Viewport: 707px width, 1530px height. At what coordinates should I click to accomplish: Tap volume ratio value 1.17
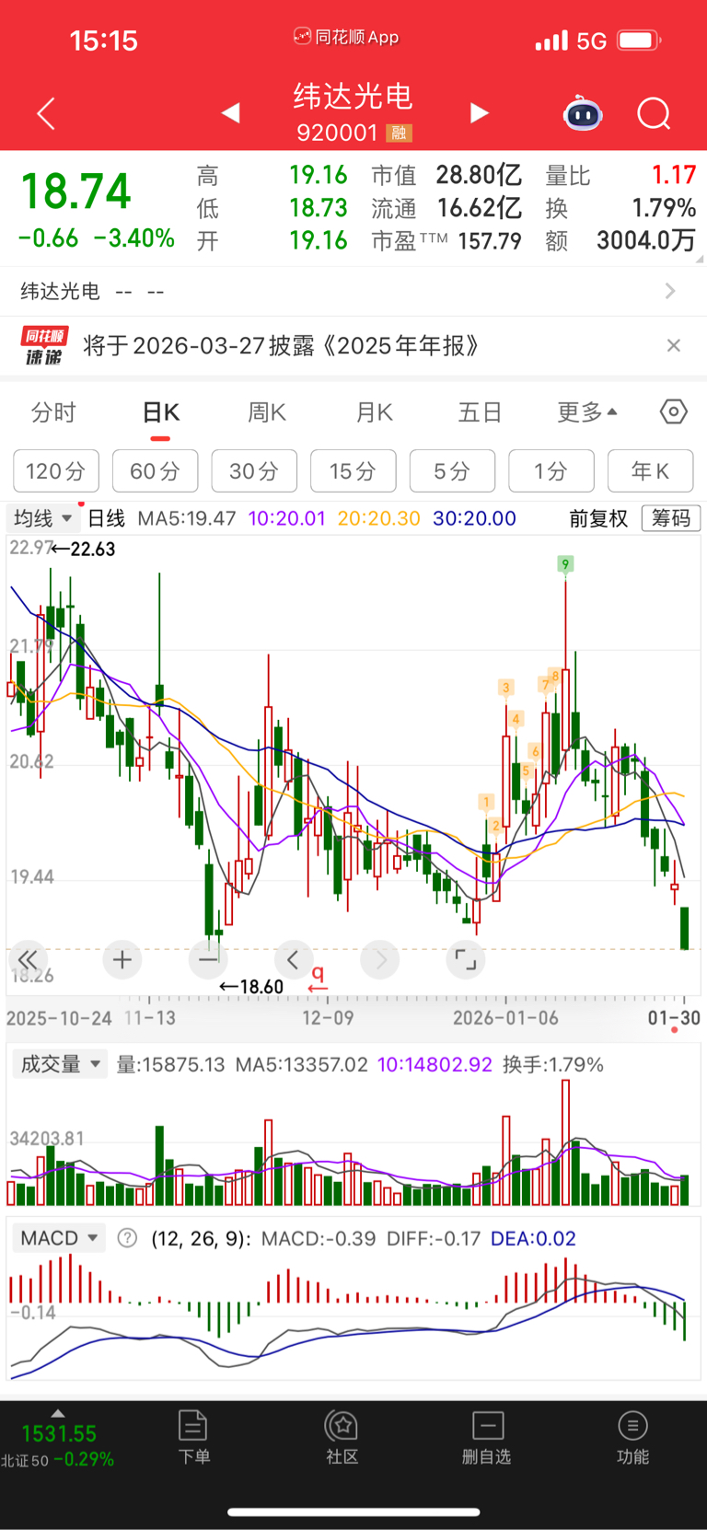click(674, 175)
